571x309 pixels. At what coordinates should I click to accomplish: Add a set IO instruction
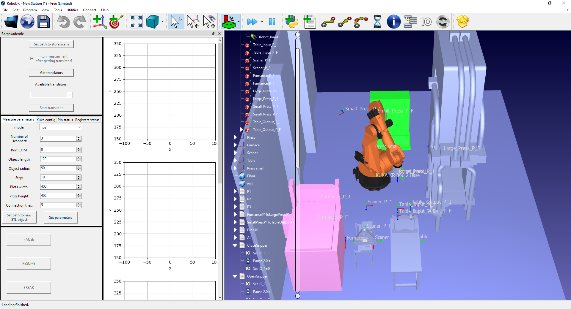click(426, 22)
